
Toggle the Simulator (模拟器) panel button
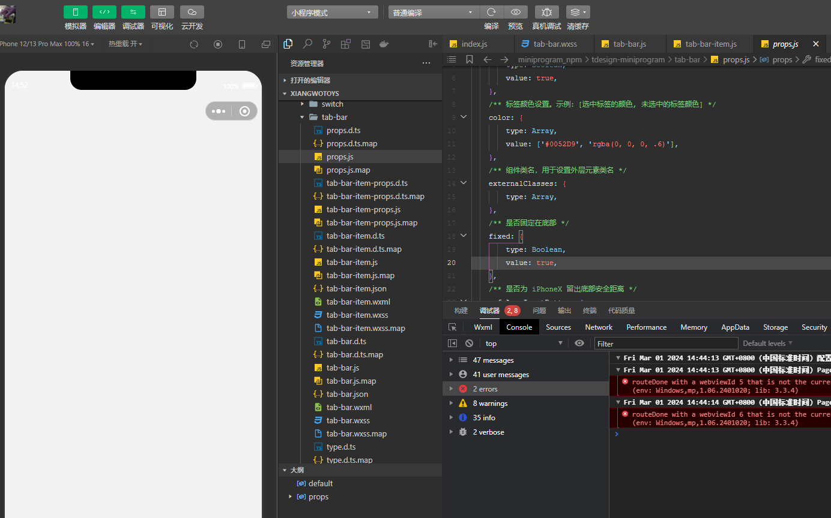[76, 12]
